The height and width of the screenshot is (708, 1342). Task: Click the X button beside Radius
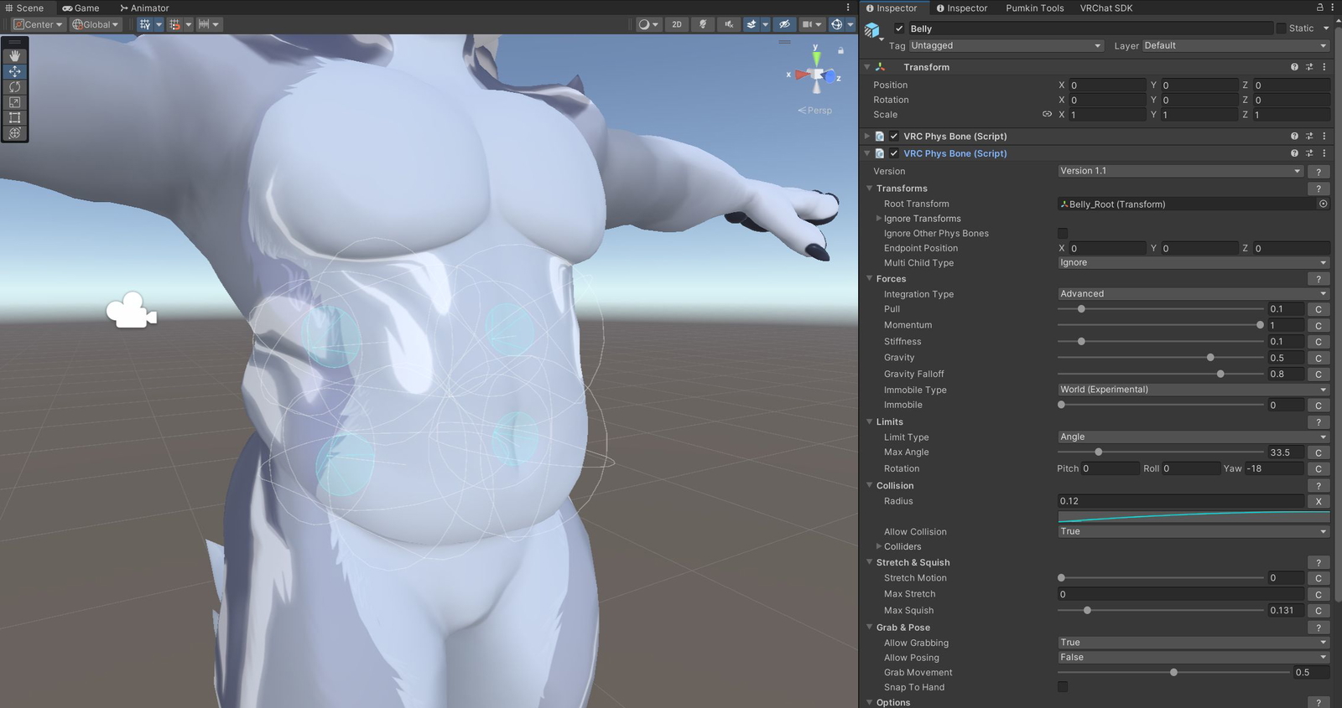point(1318,502)
